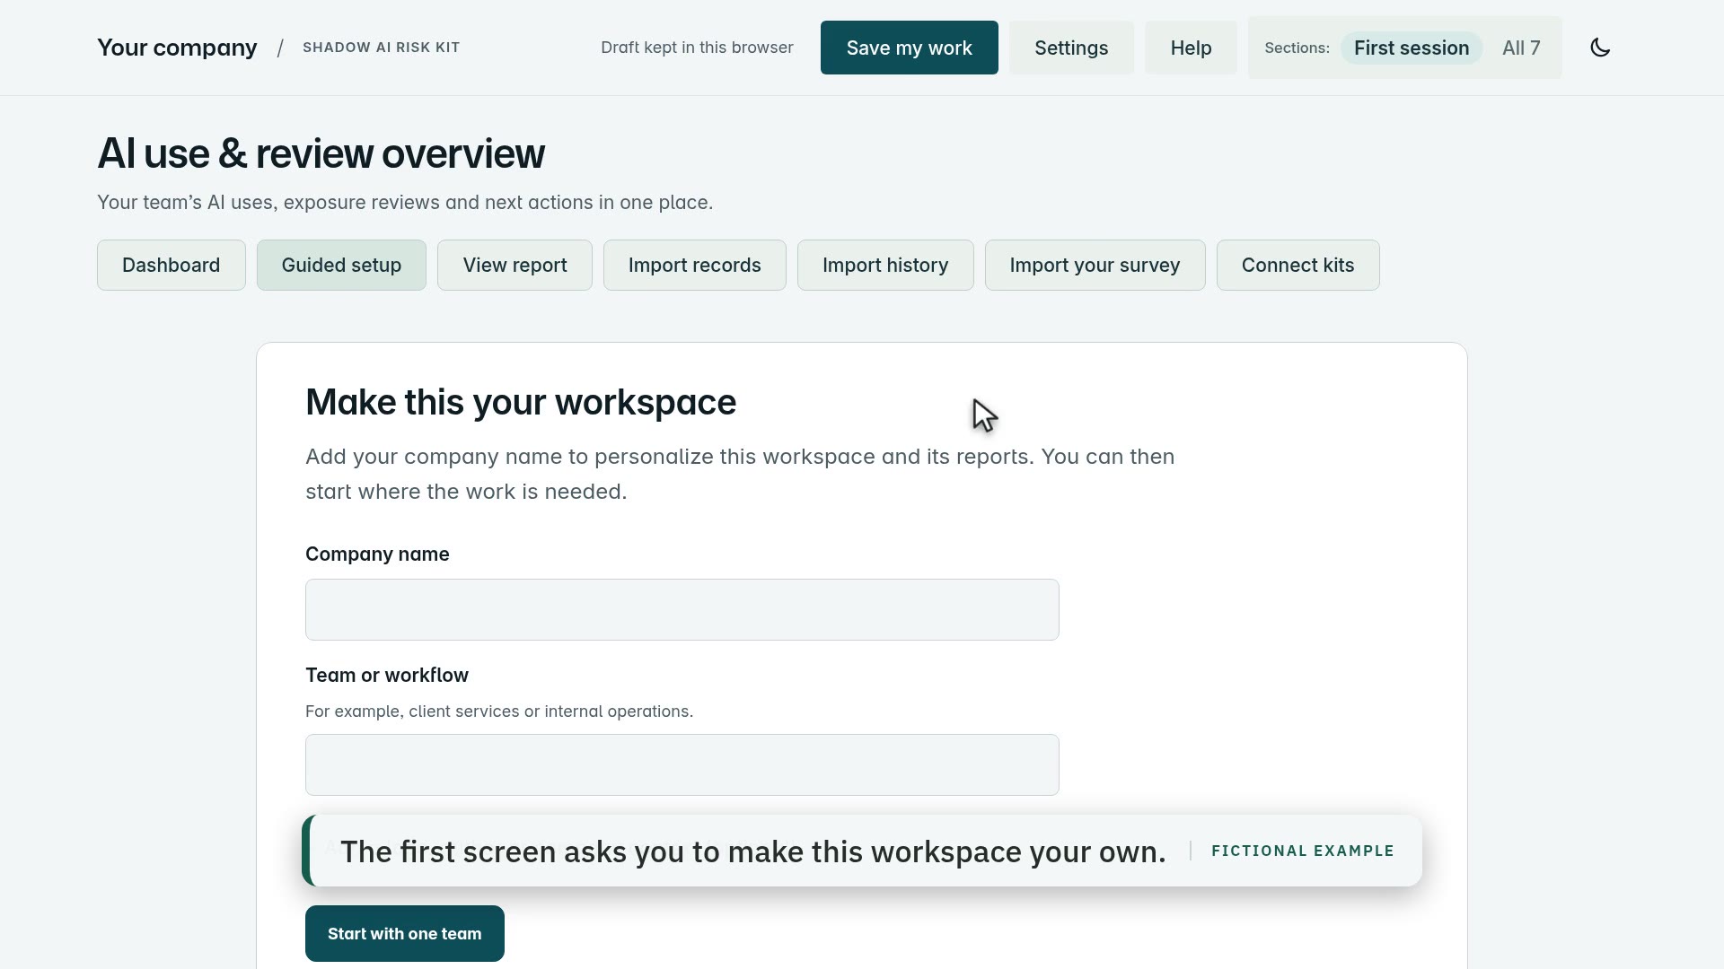Go to the Dashboard tab
The image size is (1724, 969).
point(171,265)
